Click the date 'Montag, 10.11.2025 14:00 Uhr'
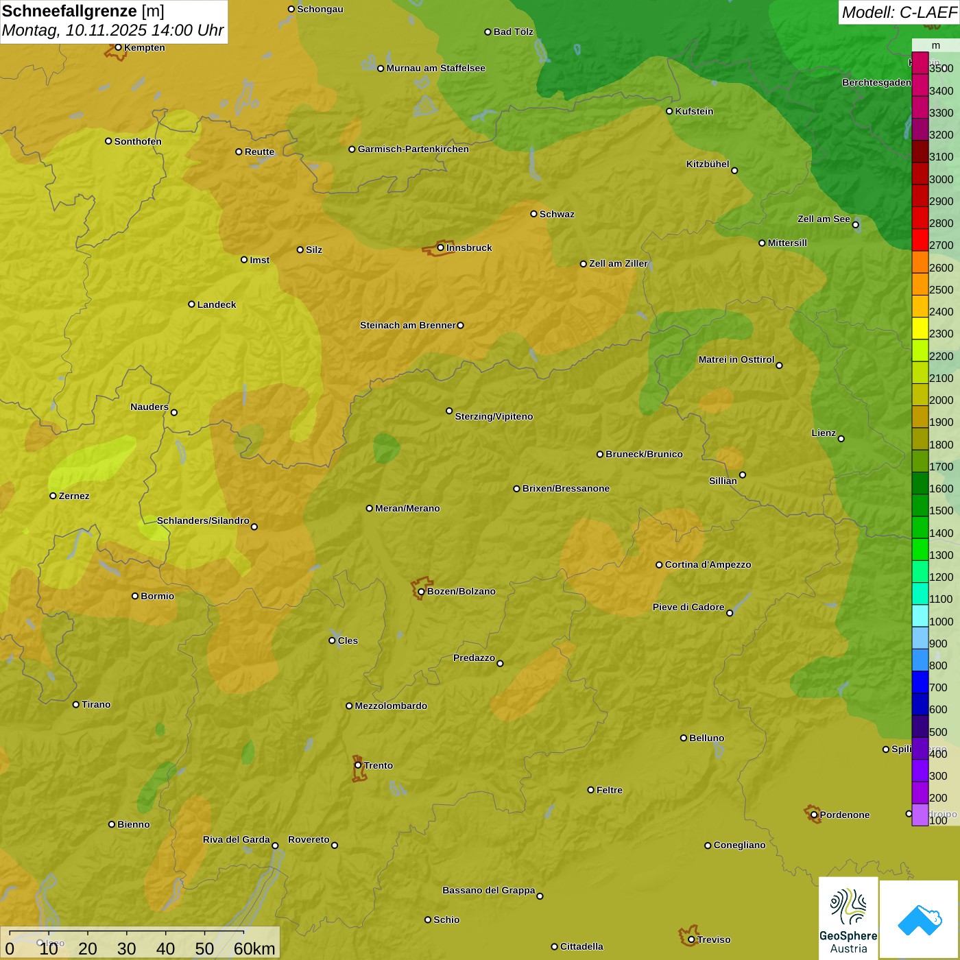The width and height of the screenshot is (960, 960). click(113, 30)
